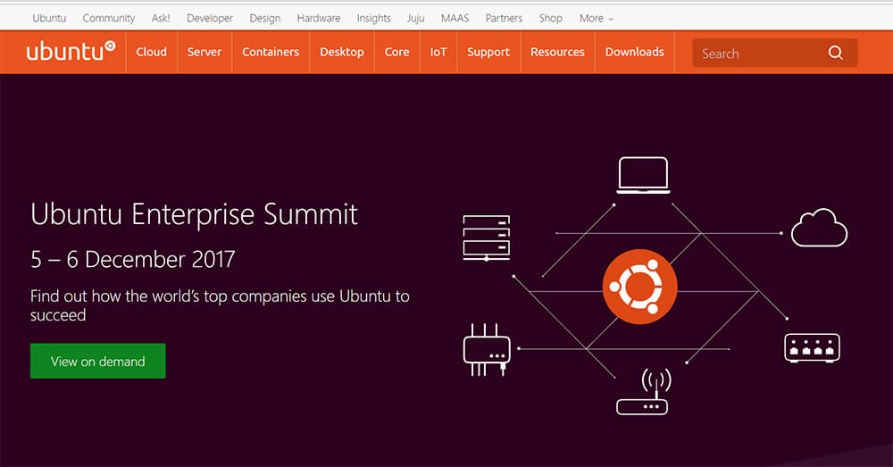Follow the Juju link
The image size is (893, 467).
(x=416, y=18)
